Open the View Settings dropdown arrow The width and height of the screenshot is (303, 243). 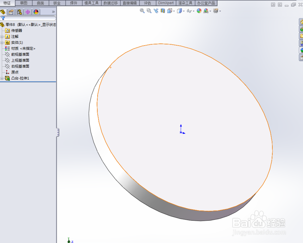(220, 11)
